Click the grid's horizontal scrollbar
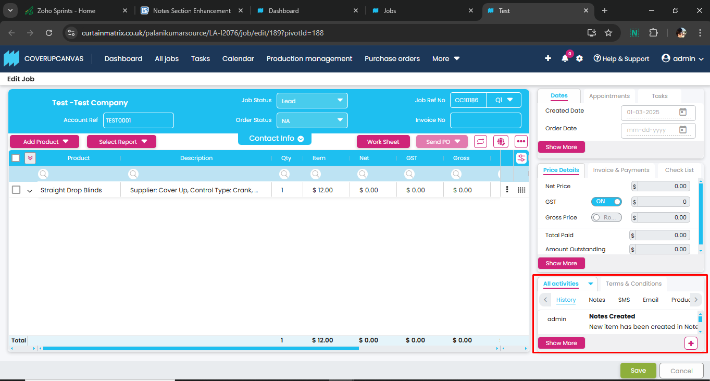The width and height of the screenshot is (710, 381). coord(201,348)
